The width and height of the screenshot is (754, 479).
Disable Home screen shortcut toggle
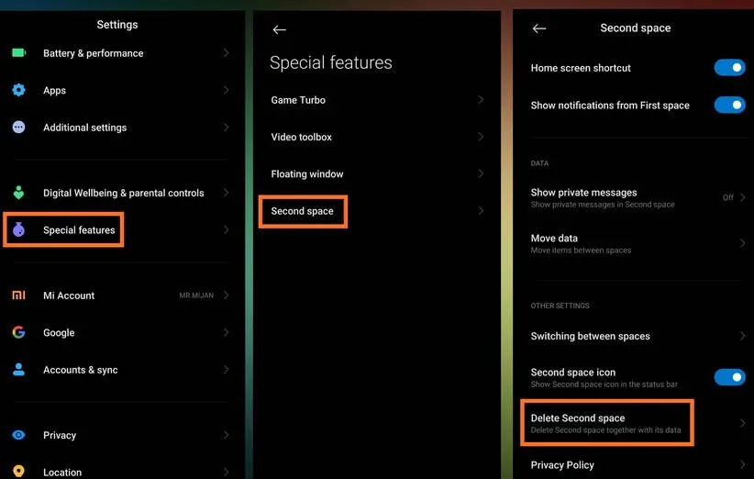tap(729, 68)
